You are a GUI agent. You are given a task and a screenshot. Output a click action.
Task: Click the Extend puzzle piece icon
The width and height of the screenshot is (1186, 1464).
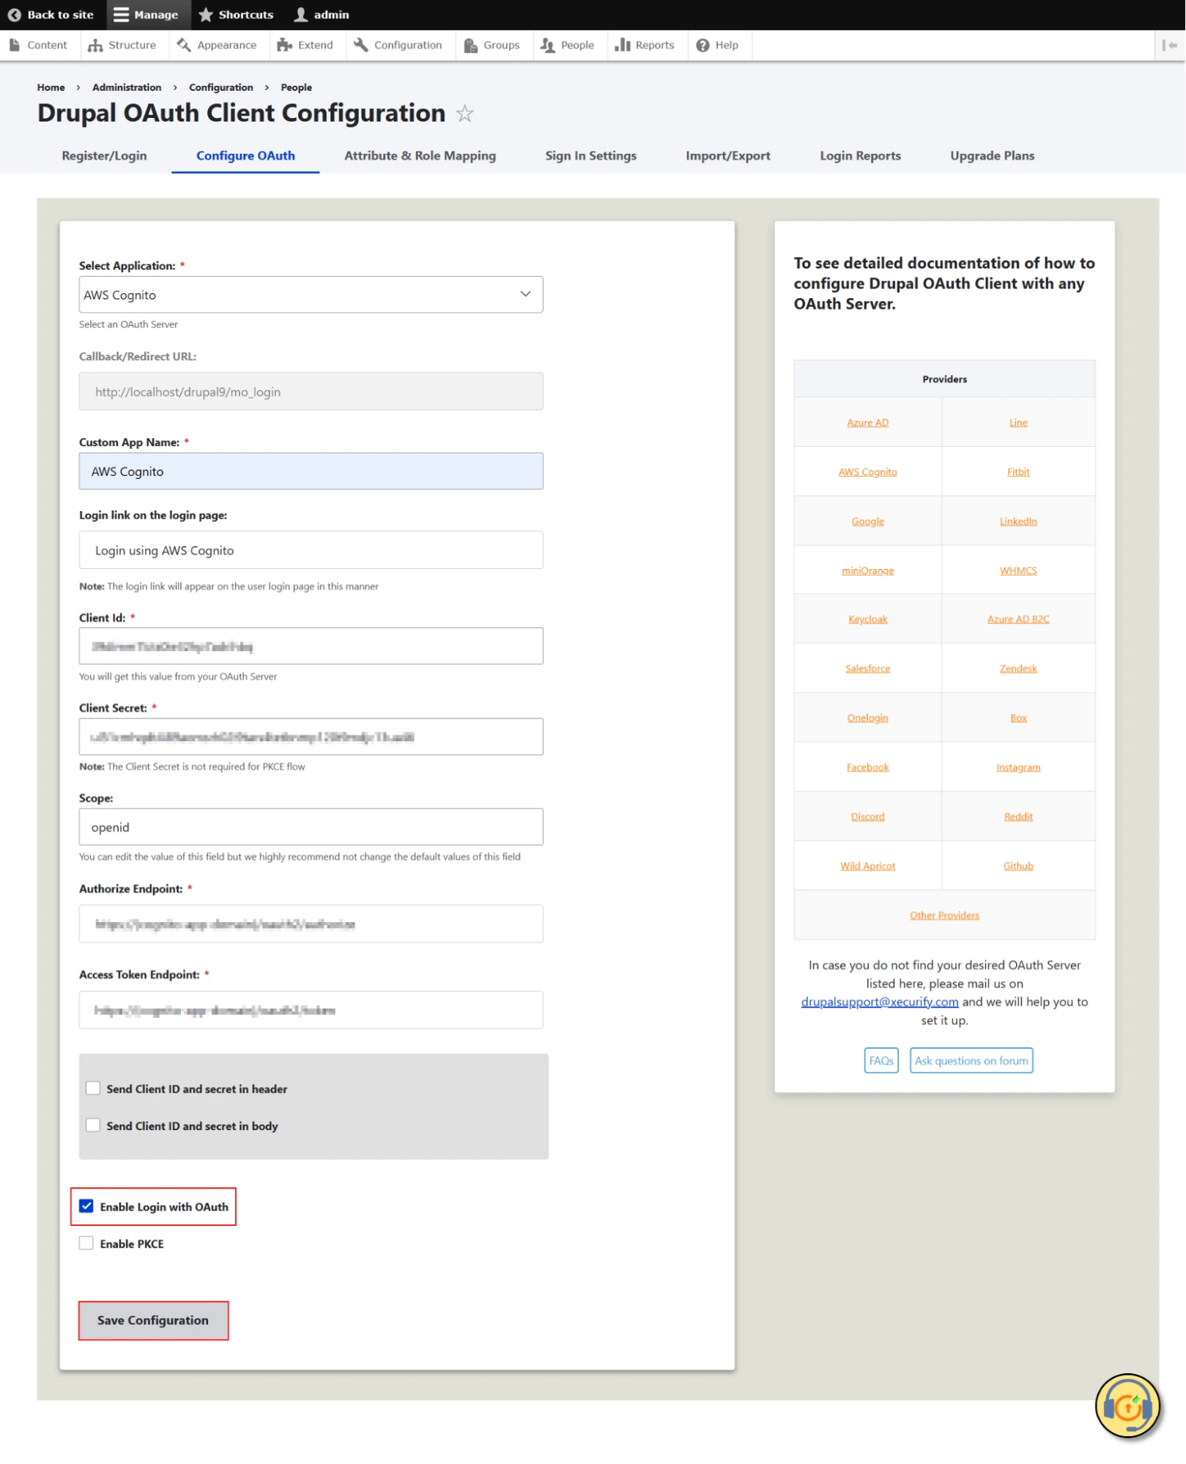click(x=284, y=45)
